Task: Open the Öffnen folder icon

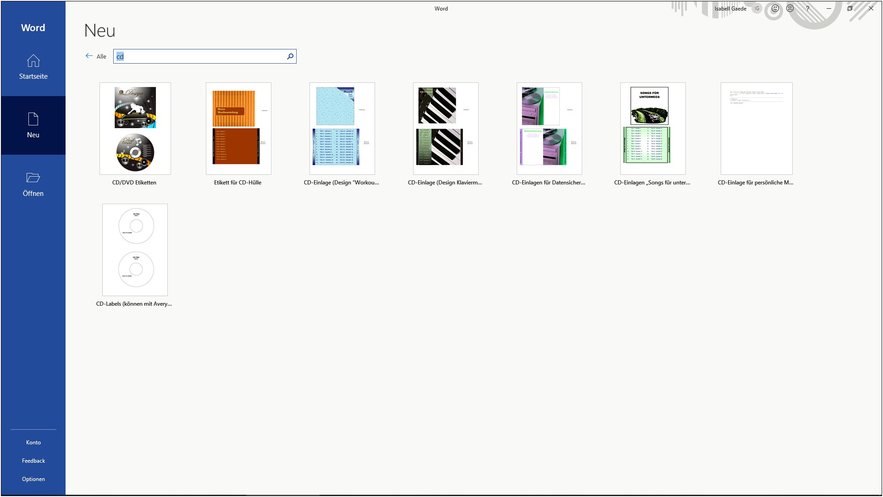Action: point(33,178)
